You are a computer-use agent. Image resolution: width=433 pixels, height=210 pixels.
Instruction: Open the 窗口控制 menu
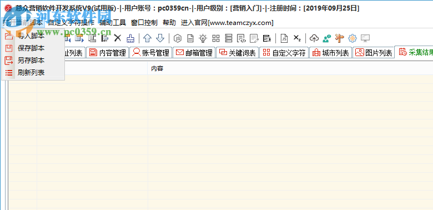pyautogui.click(x=144, y=23)
